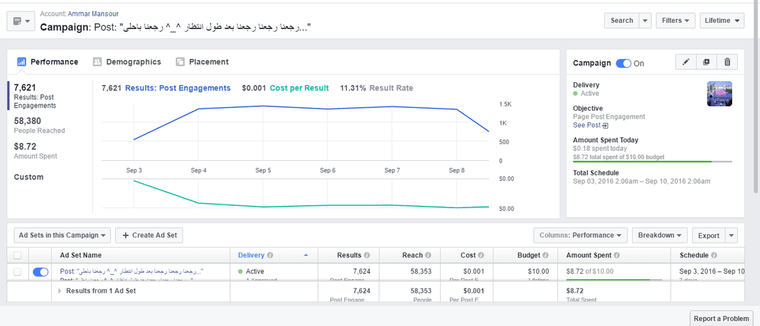Click the campaign post thumbnail image

[719, 94]
